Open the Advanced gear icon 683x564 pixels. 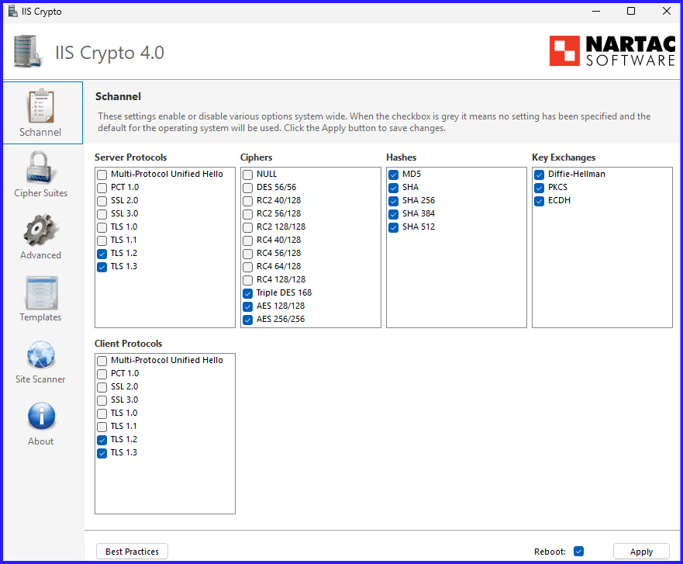pyautogui.click(x=41, y=230)
